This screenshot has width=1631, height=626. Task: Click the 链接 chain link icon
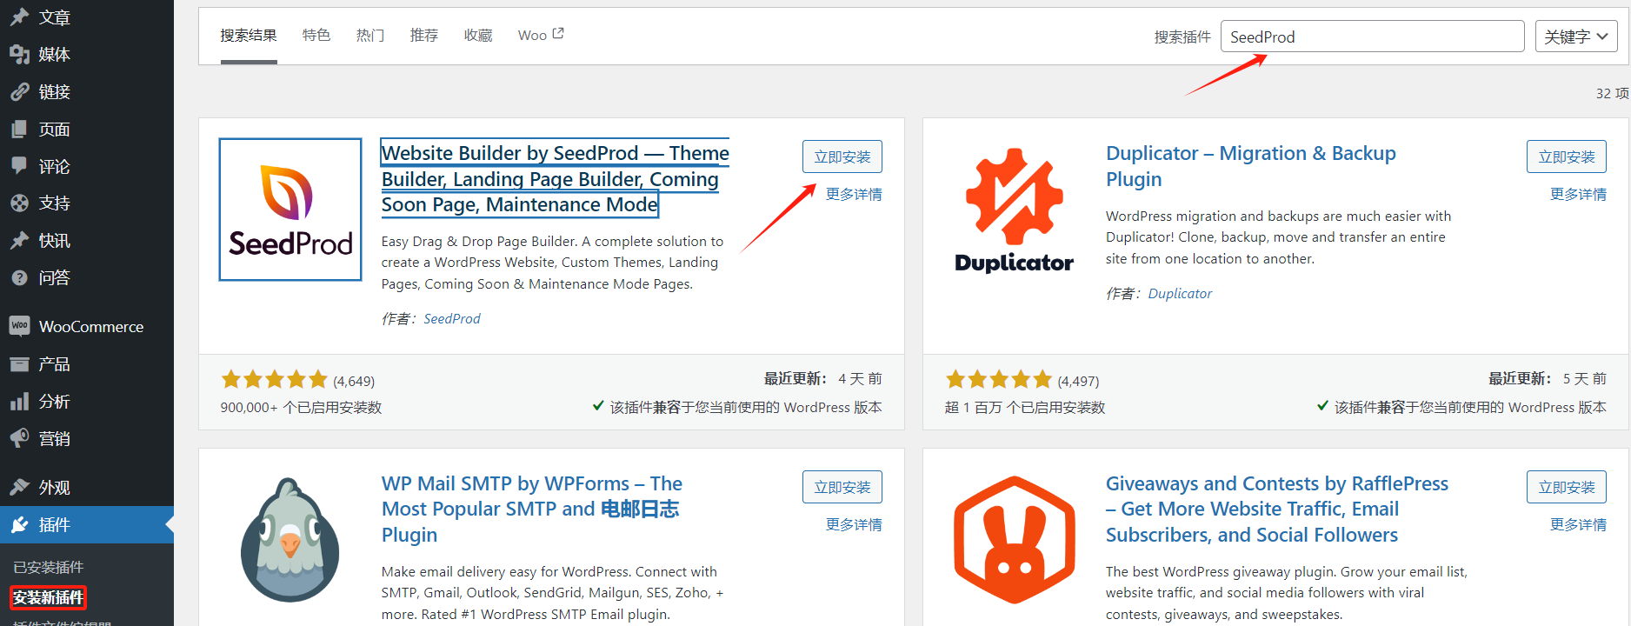(20, 92)
